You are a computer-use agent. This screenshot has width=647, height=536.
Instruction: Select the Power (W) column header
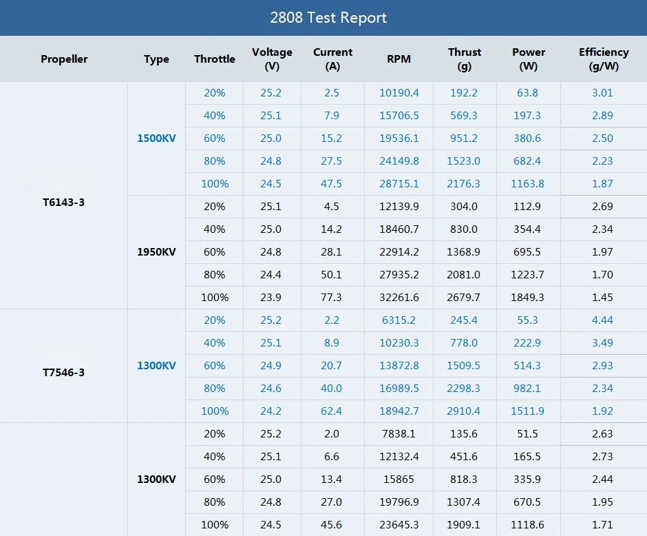tap(529, 59)
